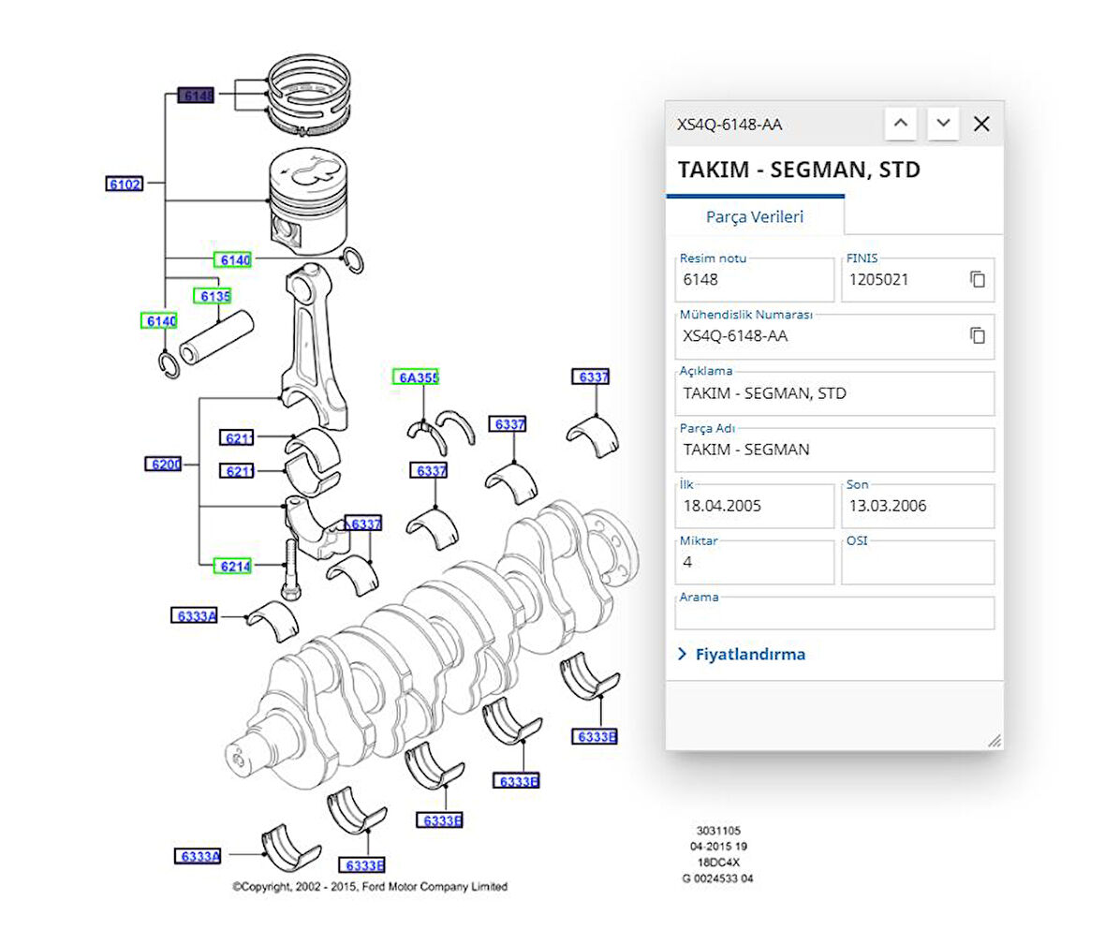The width and height of the screenshot is (1105, 945).
Task: Select the 6A355 thrust washer callout
Action: [x=416, y=377]
